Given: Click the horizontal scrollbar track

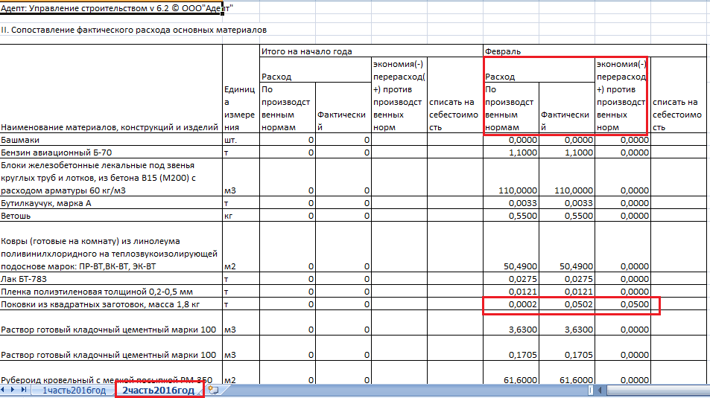Looking at the screenshot, I should click(657, 390).
